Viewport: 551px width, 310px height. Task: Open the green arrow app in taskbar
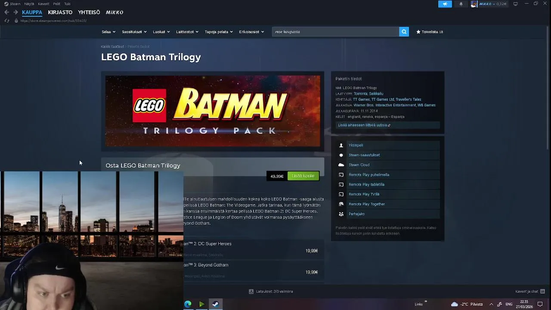point(201,304)
